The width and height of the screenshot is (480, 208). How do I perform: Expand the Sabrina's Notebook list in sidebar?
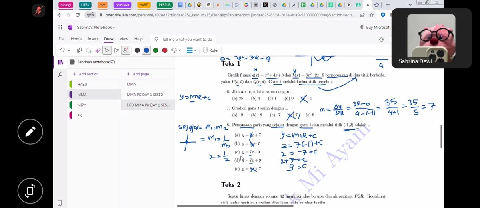click(93, 62)
